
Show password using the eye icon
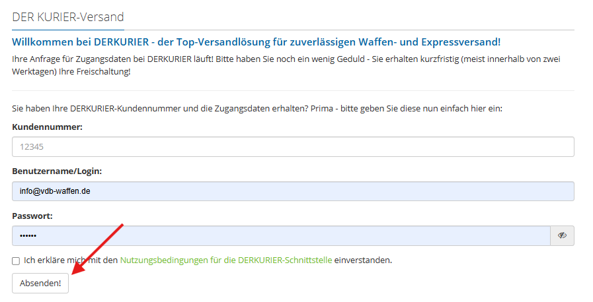[x=562, y=235]
